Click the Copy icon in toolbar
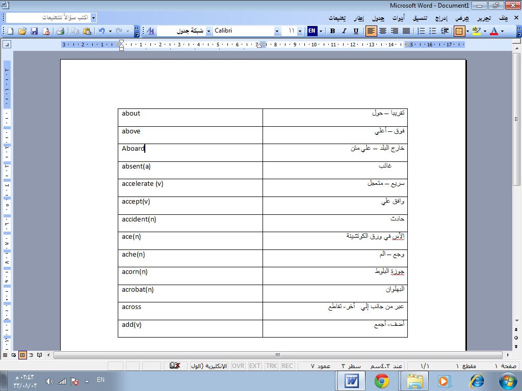Viewport: 522px width, 391px height. pyautogui.click(x=75, y=31)
